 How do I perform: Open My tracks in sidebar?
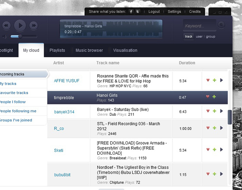tap(8, 84)
